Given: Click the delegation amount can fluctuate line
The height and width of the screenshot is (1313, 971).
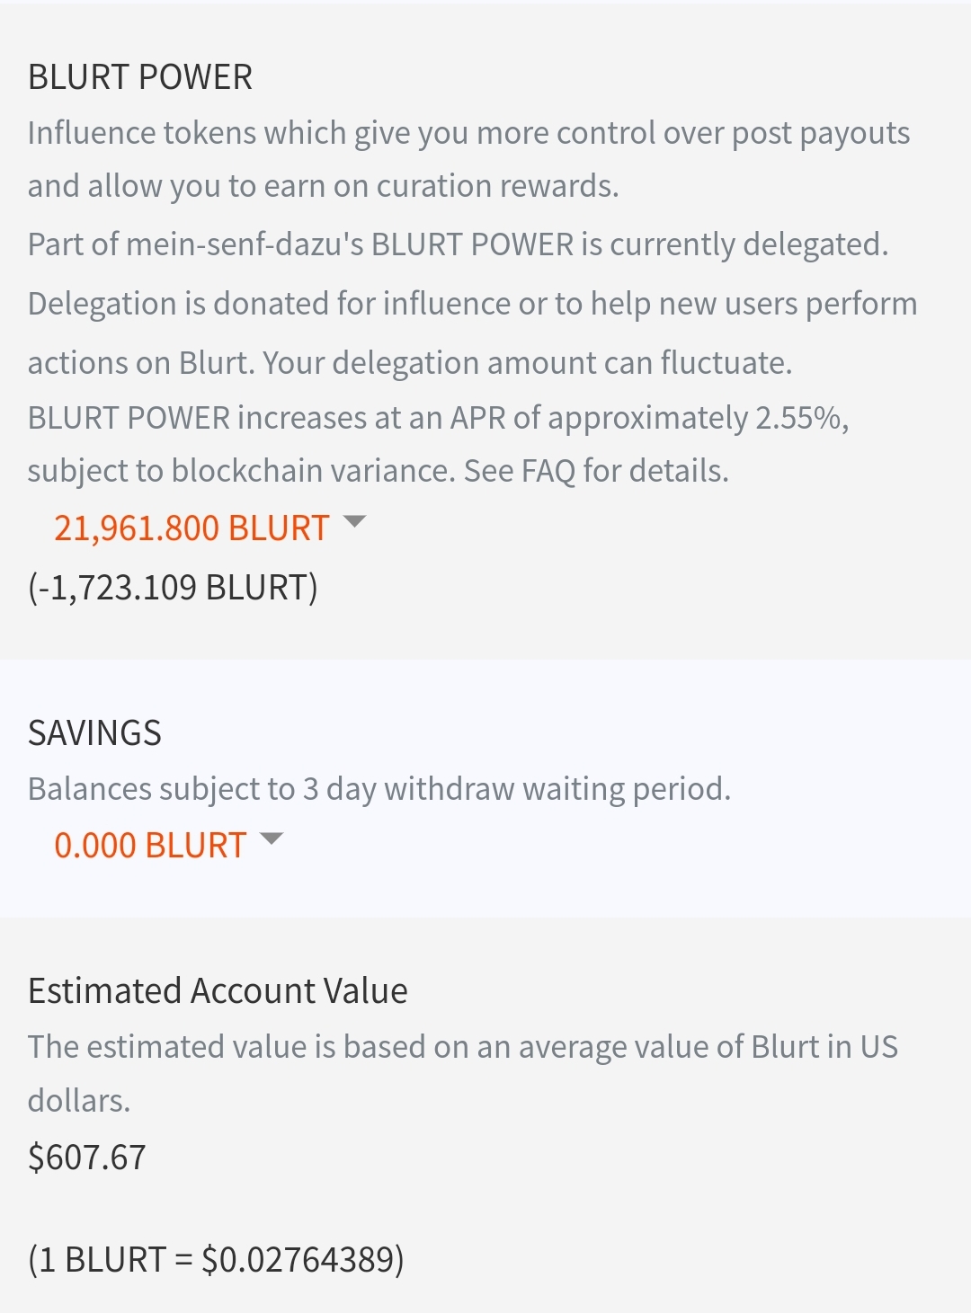Looking at the screenshot, I should [x=409, y=363].
